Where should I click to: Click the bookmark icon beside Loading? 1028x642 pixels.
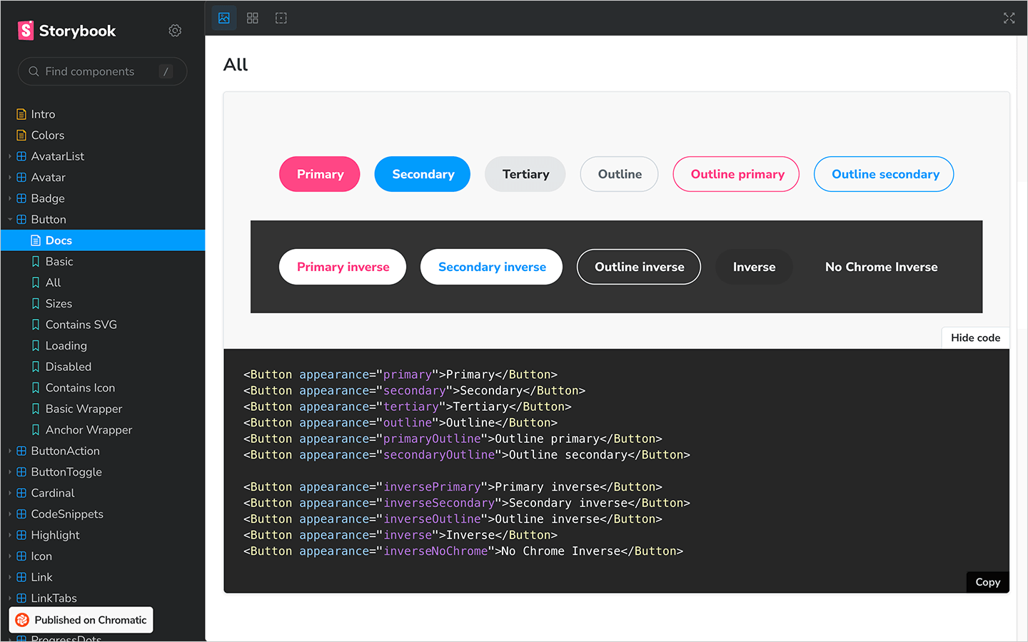point(36,346)
